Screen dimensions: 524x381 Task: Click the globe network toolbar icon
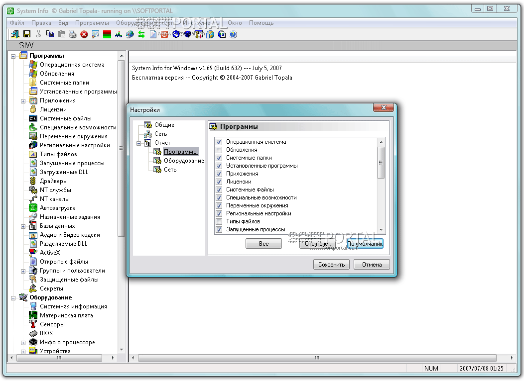coord(130,34)
